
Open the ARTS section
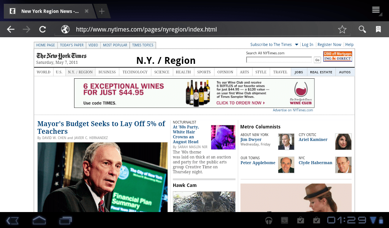244,72
